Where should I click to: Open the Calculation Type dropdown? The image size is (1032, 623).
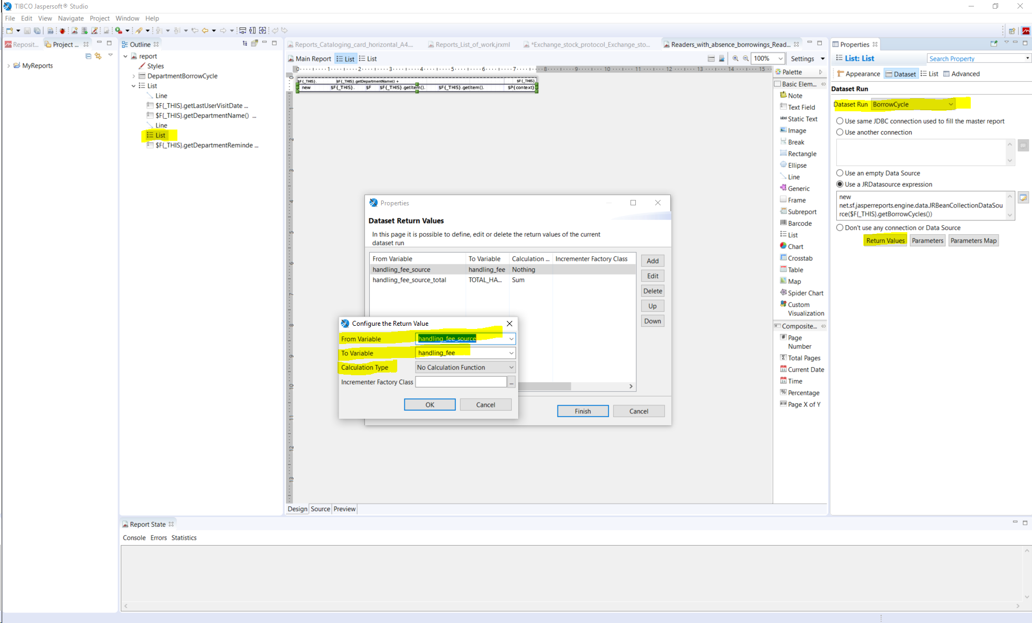[465, 367]
